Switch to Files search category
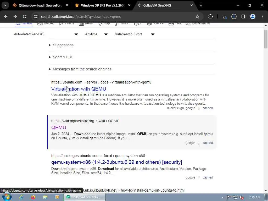 [175, 23]
